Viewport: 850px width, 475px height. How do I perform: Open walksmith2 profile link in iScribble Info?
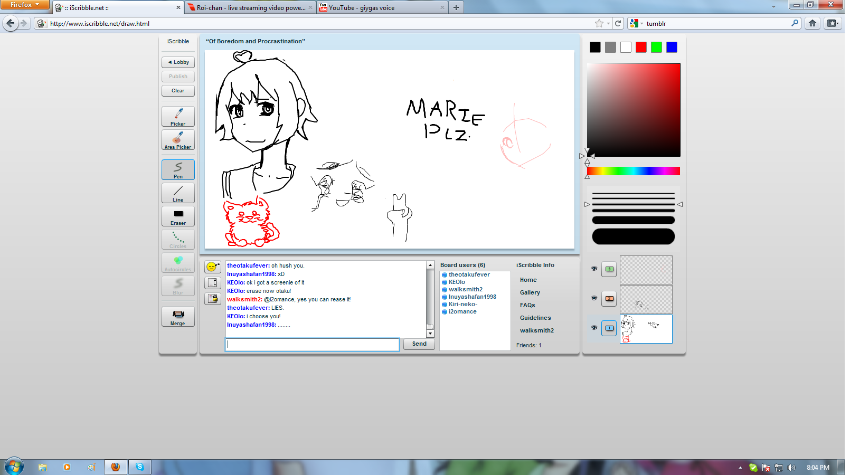(x=537, y=331)
